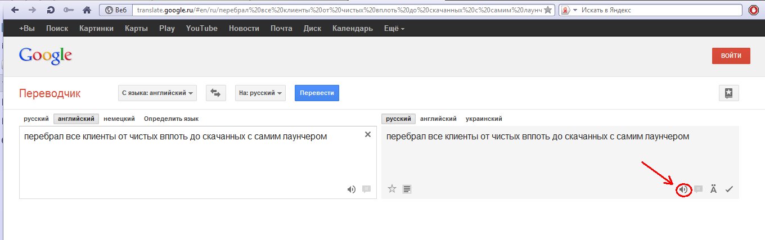765x240 pixels.
Task: Swap languages with the arrows button
Action: click(x=215, y=93)
